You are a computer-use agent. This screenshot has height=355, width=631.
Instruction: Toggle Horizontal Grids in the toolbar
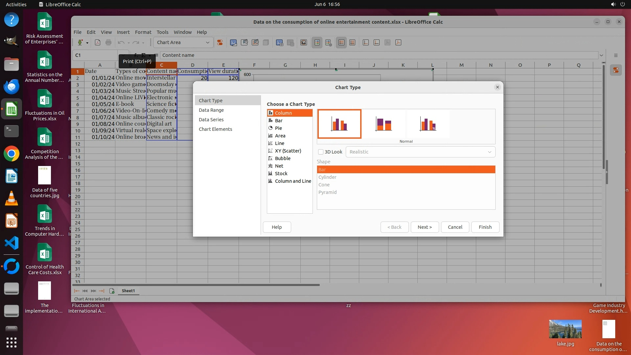point(341,42)
